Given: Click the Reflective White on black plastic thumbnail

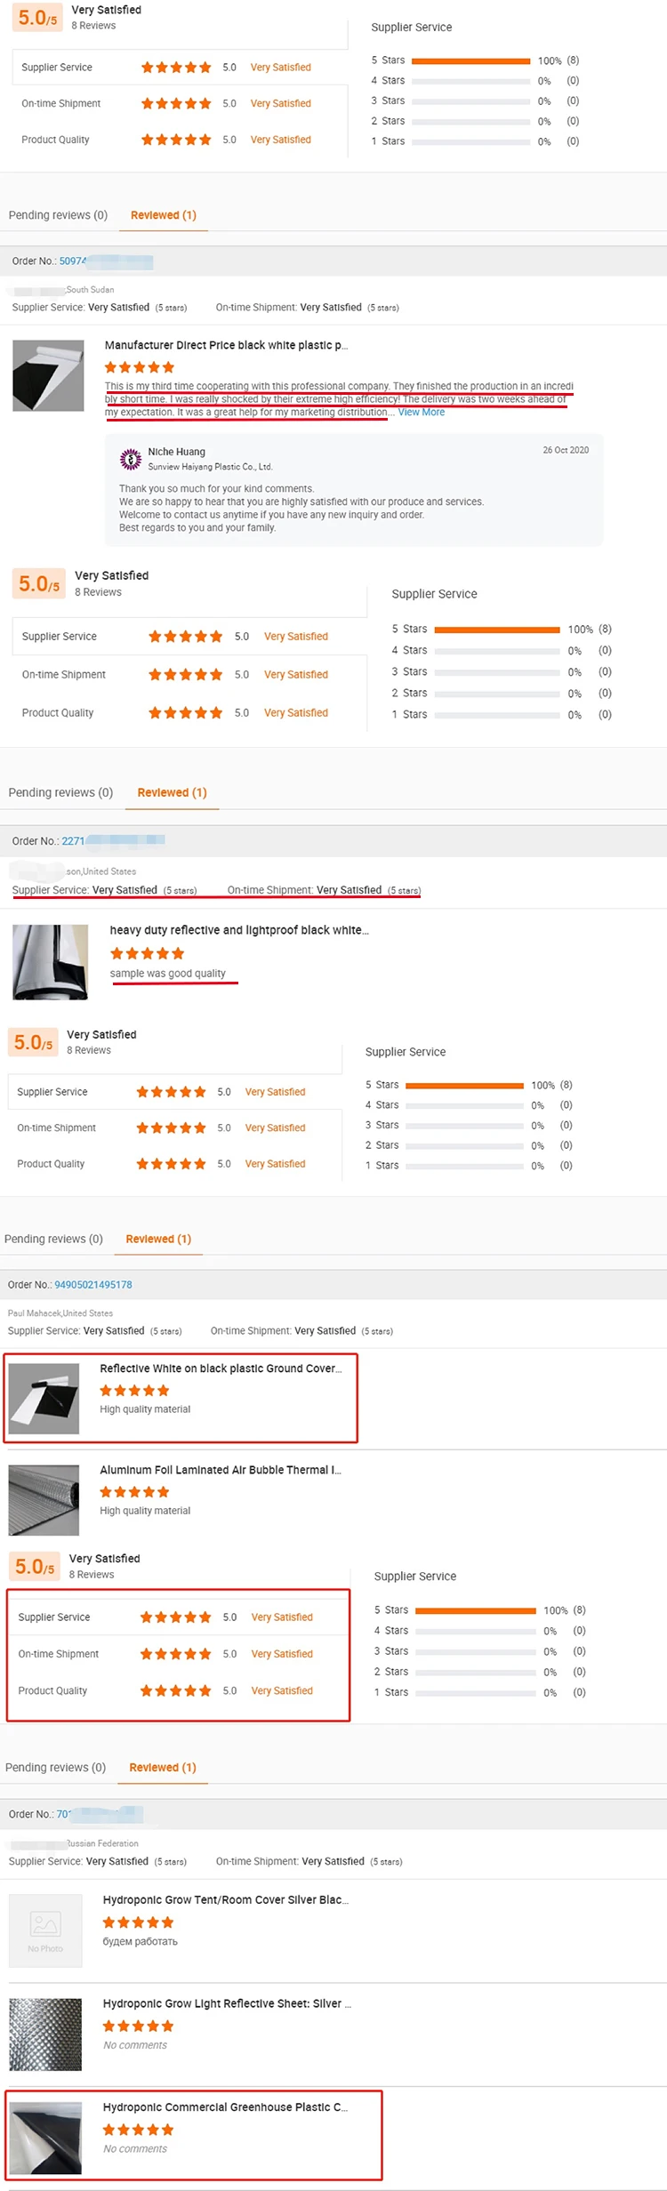Looking at the screenshot, I should pos(44,1399).
